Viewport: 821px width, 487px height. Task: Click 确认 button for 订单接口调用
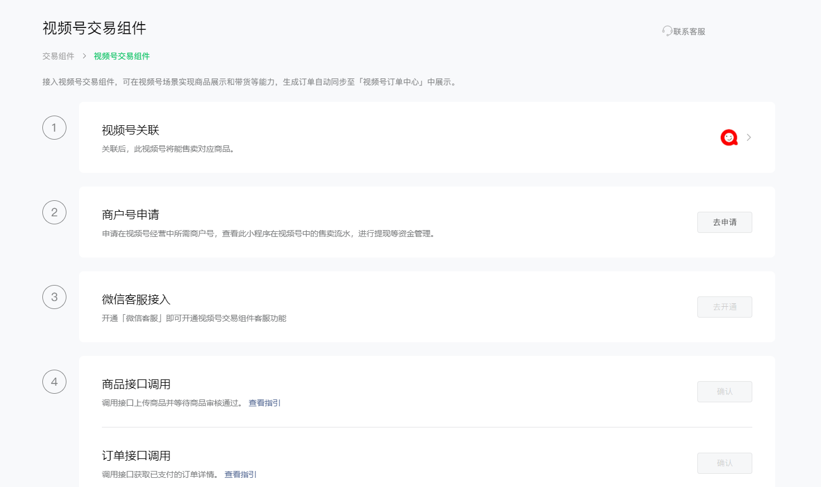point(725,463)
